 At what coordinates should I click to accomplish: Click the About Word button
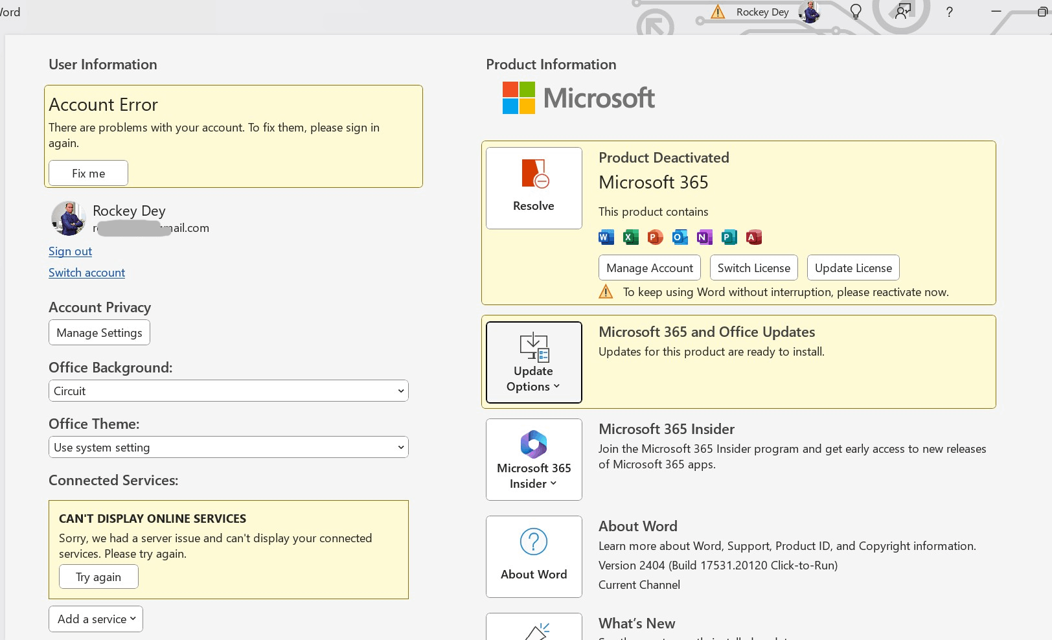[534, 556]
